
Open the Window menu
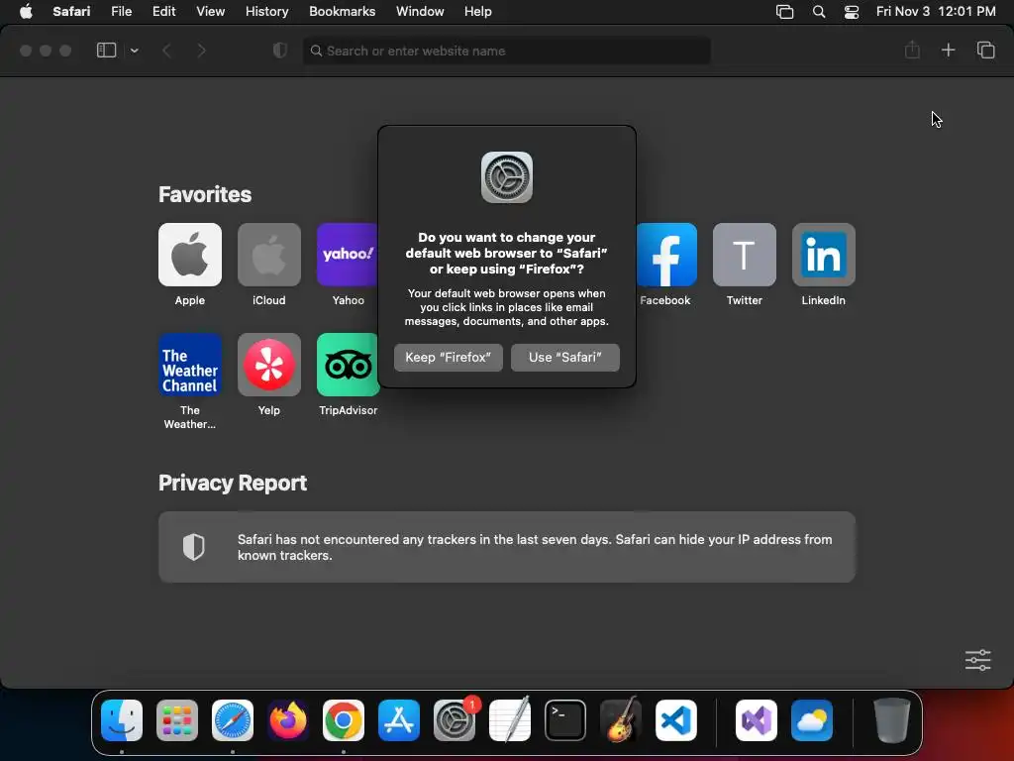[x=420, y=12]
